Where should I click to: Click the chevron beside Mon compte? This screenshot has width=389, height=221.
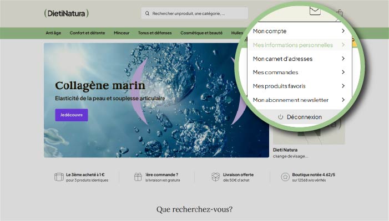343,30
